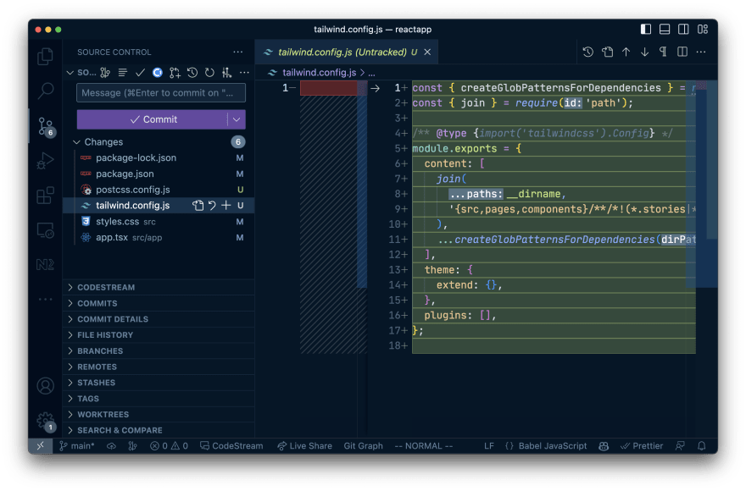Select the tailwind.config.js (Untracked) editor tab
The image size is (746, 491).
pyautogui.click(x=339, y=52)
